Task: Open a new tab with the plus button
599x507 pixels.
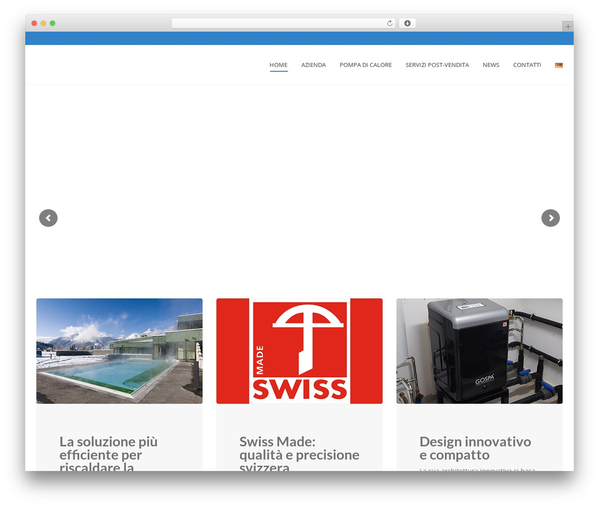Action: coord(568,27)
